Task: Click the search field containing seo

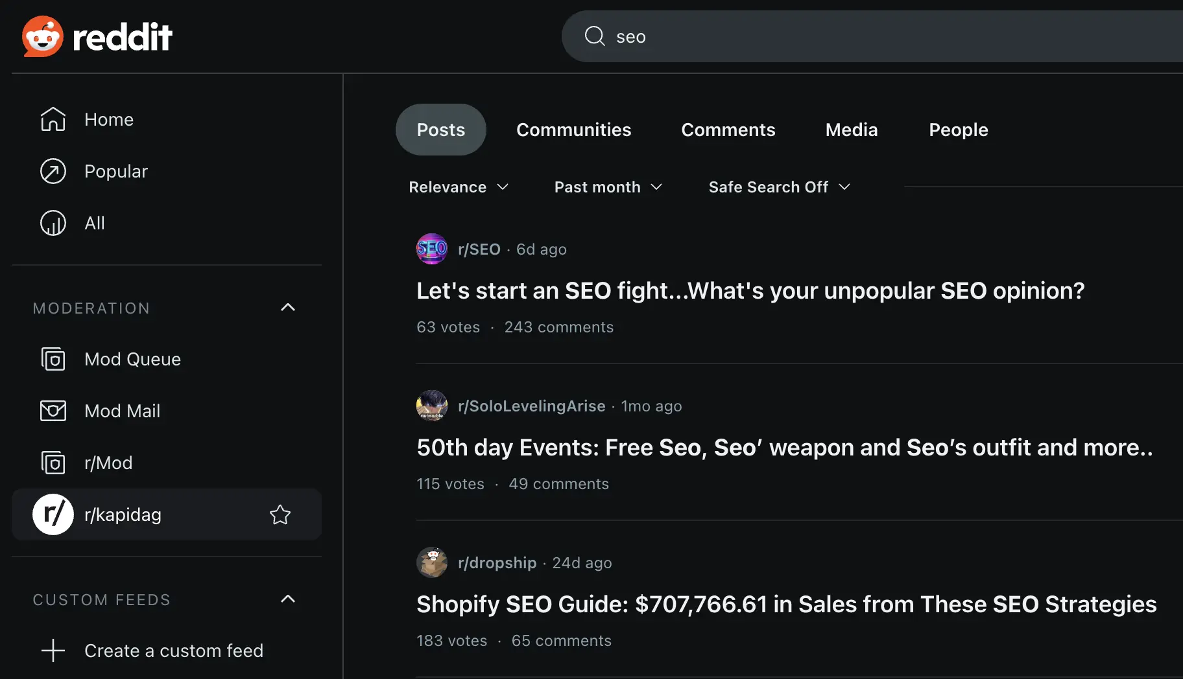Action: pos(872,36)
